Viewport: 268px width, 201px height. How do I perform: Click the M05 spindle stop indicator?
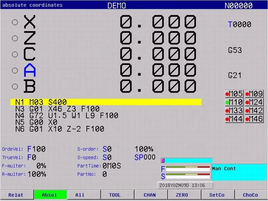point(234,94)
